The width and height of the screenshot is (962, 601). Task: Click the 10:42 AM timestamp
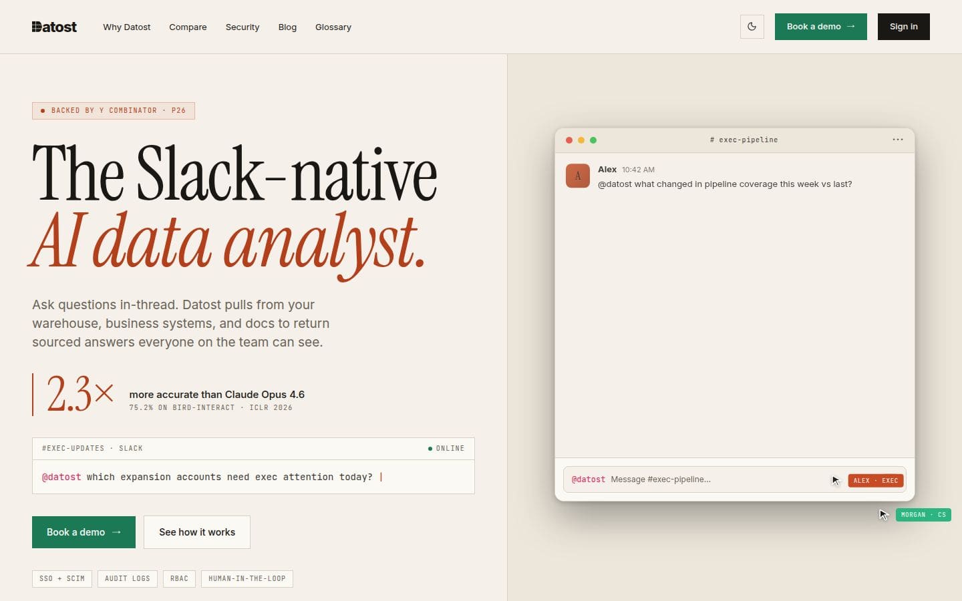click(638, 170)
